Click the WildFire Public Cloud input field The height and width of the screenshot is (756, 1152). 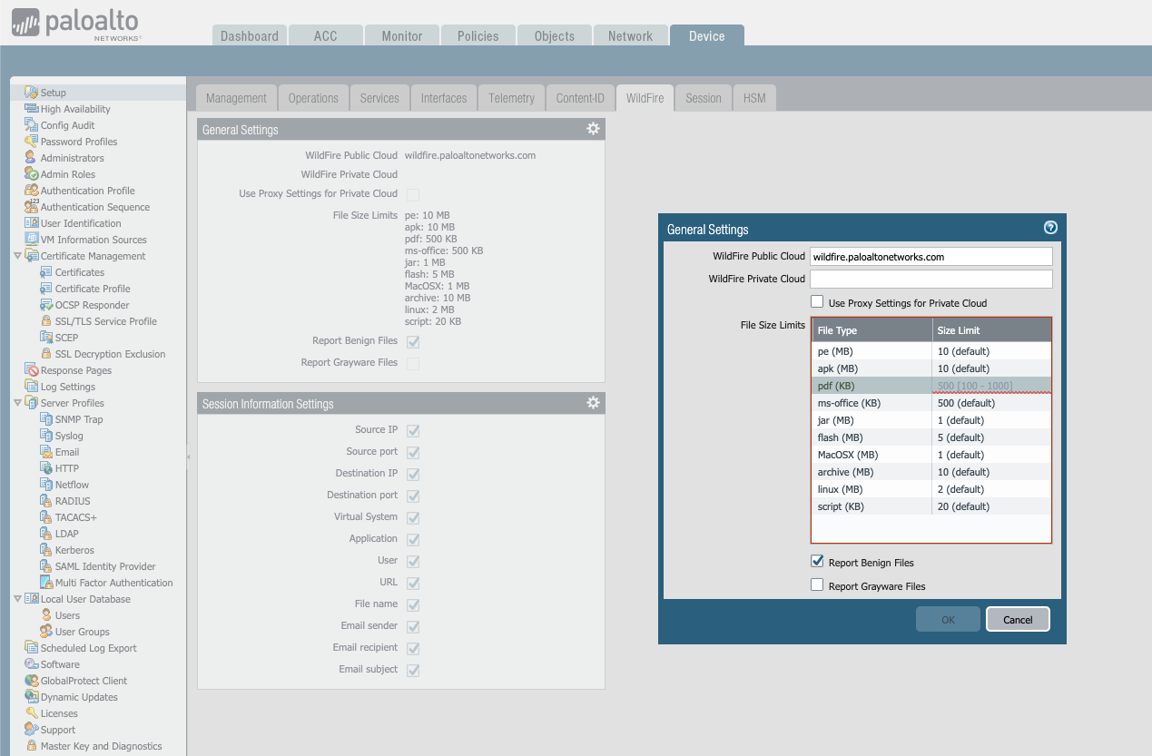coord(930,257)
